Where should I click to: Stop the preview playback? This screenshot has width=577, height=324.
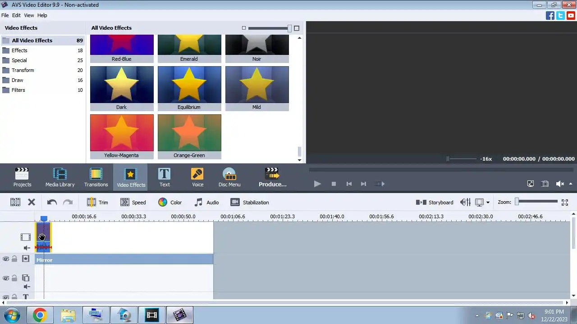coord(334,184)
